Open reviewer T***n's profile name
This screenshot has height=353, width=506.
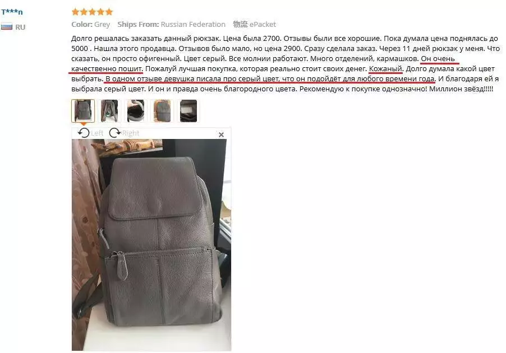click(x=12, y=12)
